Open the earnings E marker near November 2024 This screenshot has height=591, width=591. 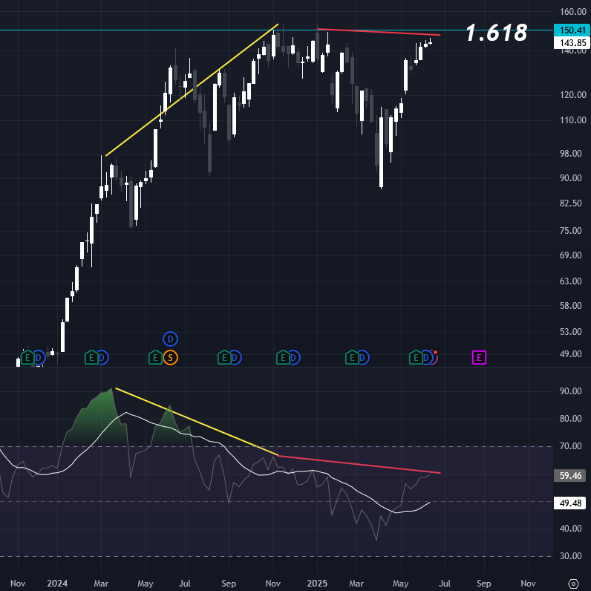[283, 357]
